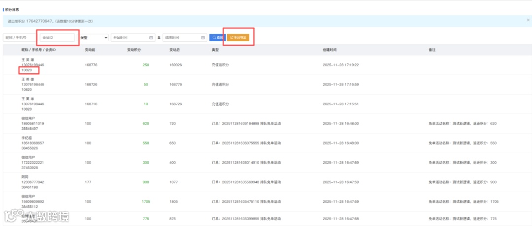Click timestamp 2025-11-28 17:16:59
532x226 pixels.
click(x=341, y=85)
